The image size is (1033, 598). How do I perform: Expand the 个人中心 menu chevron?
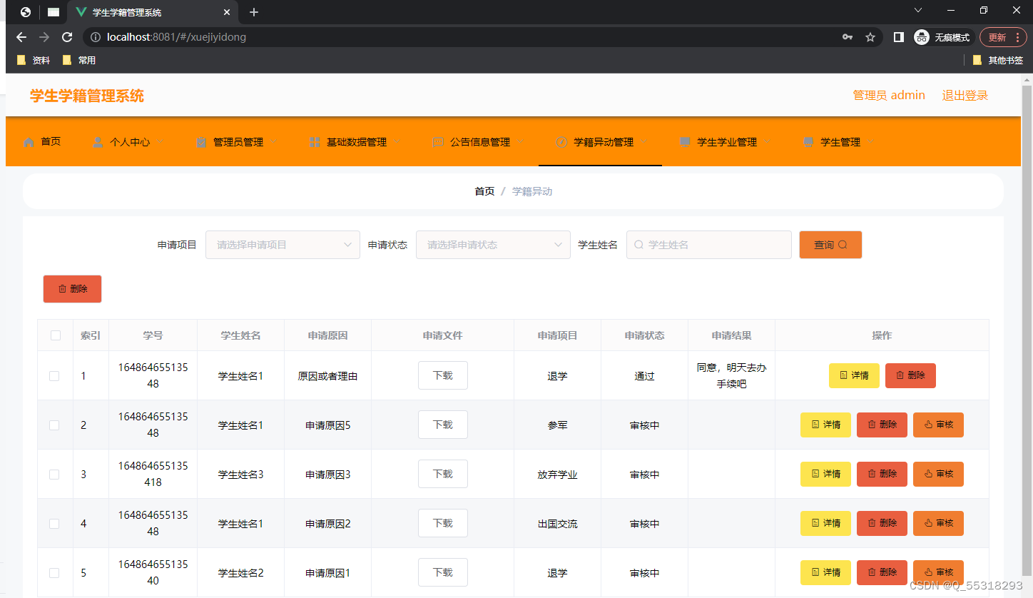161,142
